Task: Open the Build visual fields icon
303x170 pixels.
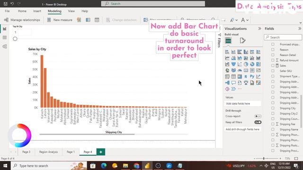Action: [x=228, y=41]
